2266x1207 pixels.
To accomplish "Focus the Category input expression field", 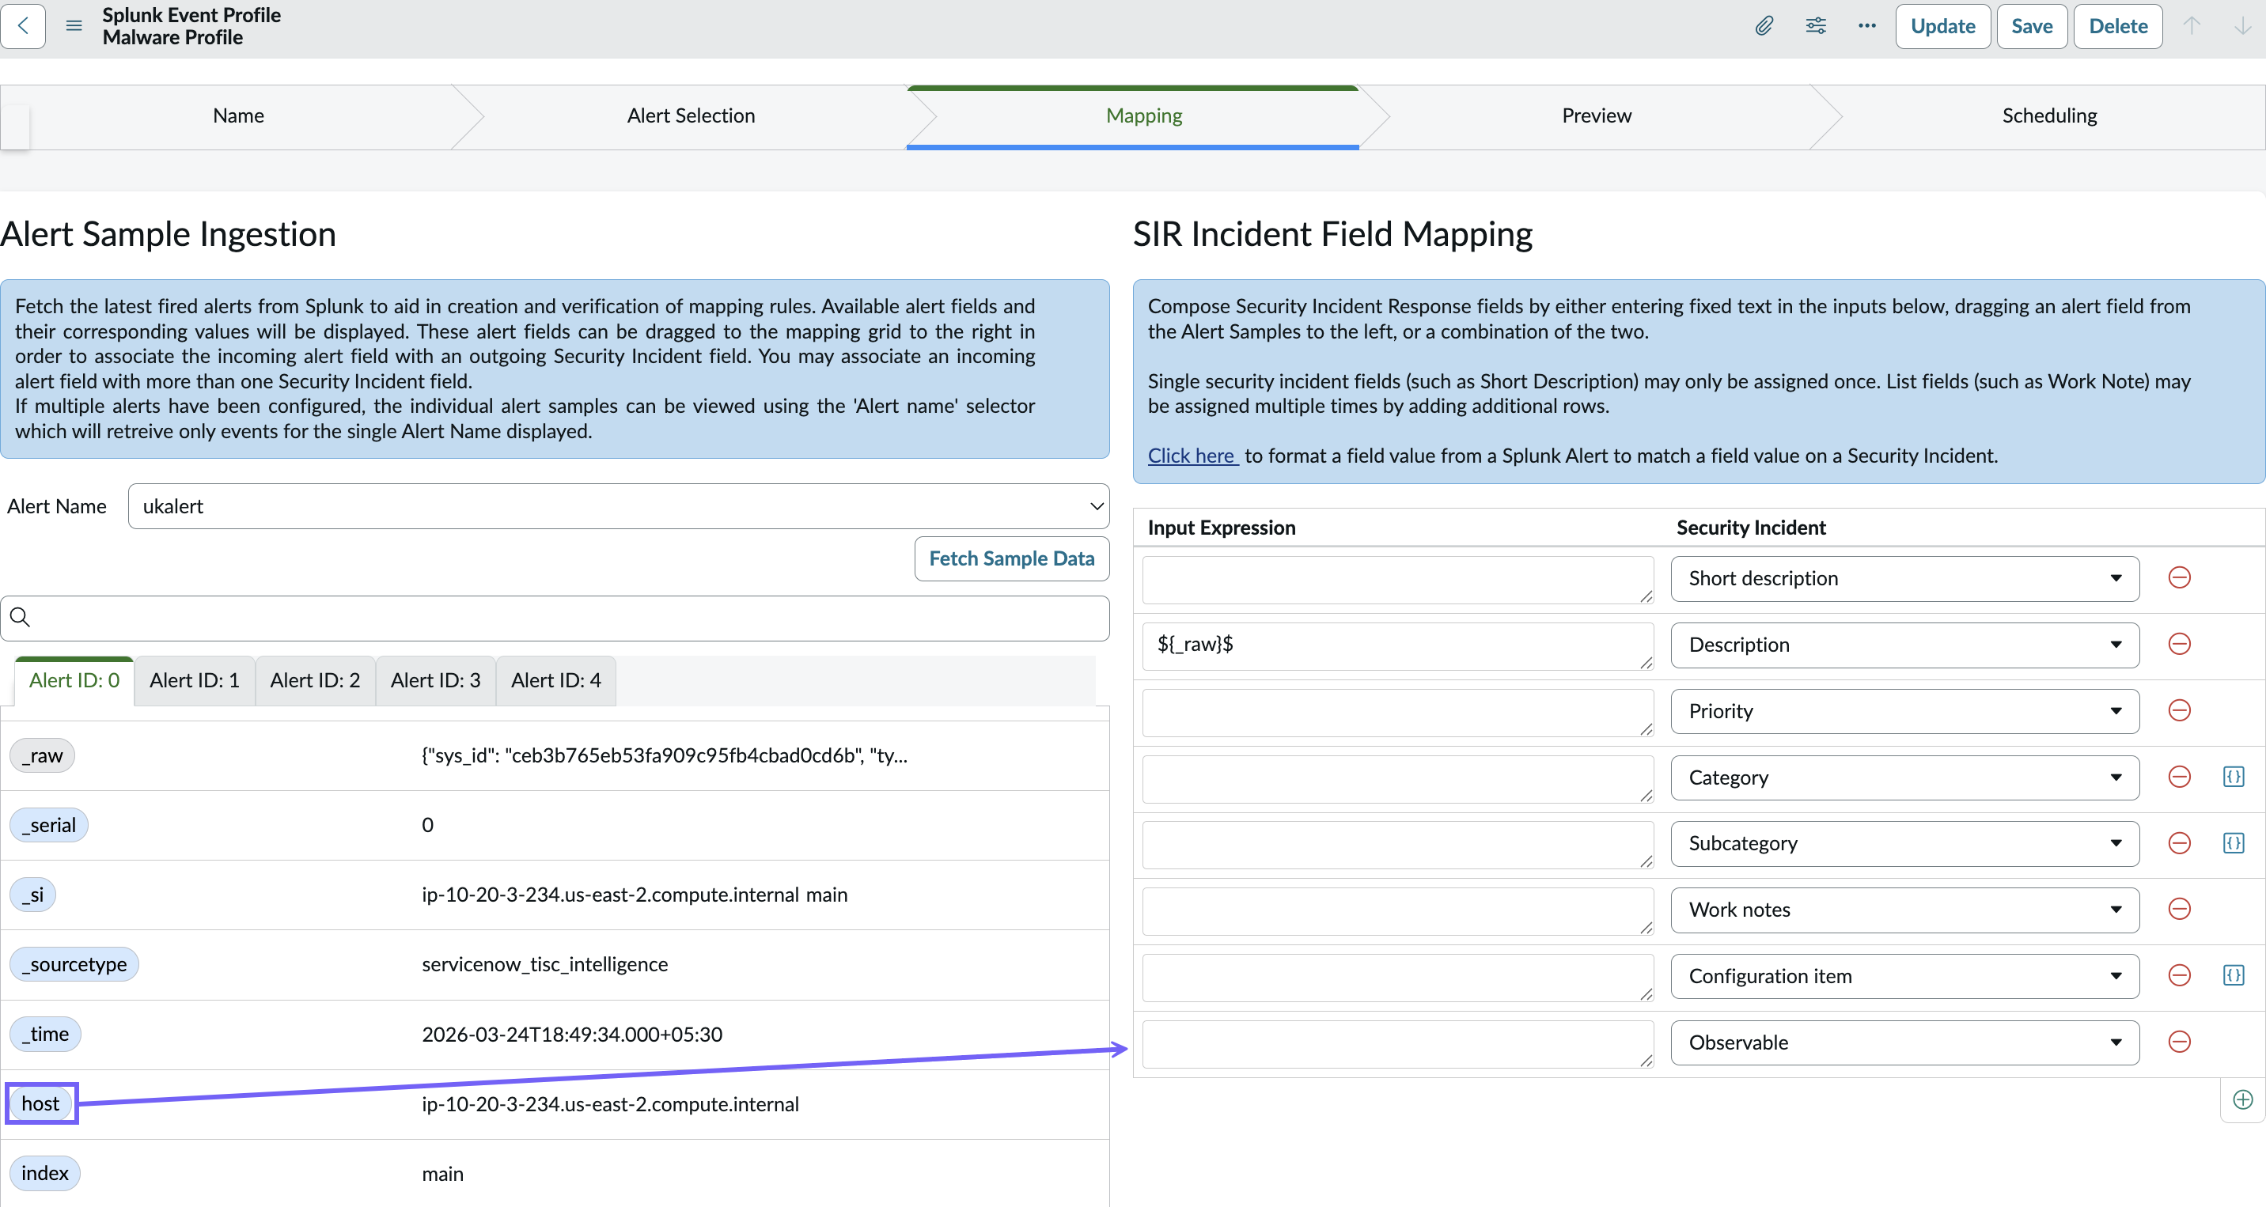I will click(1398, 779).
